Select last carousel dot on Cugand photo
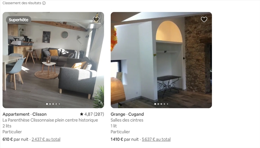260x148 pixels. coord(167,104)
